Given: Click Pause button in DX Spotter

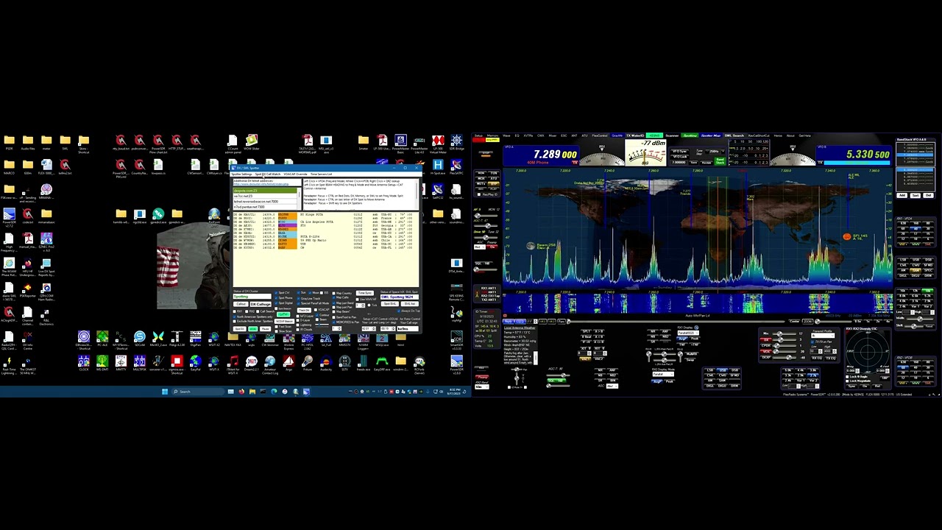Looking at the screenshot, I should (x=266, y=329).
